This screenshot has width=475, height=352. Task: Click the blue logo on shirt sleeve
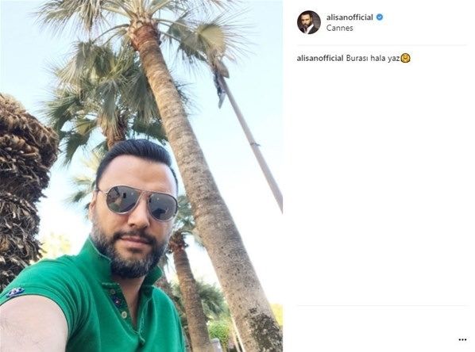click(x=15, y=292)
